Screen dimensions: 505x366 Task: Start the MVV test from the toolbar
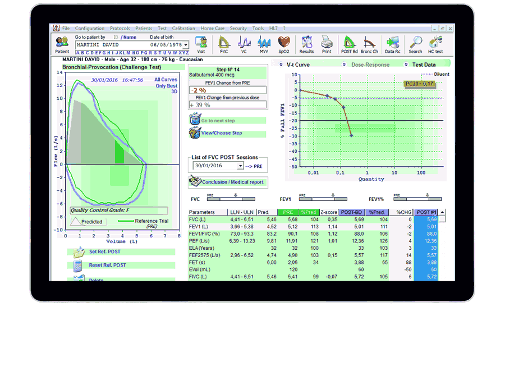click(264, 43)
